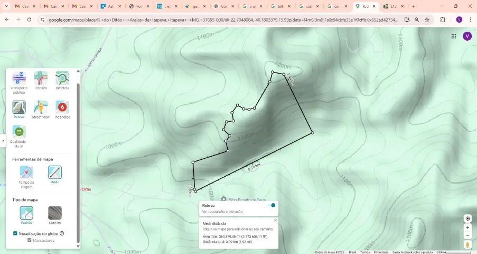Switch to the gui tab
The height and width of the screenshot is (254, 477).
(x=196, y=6)
